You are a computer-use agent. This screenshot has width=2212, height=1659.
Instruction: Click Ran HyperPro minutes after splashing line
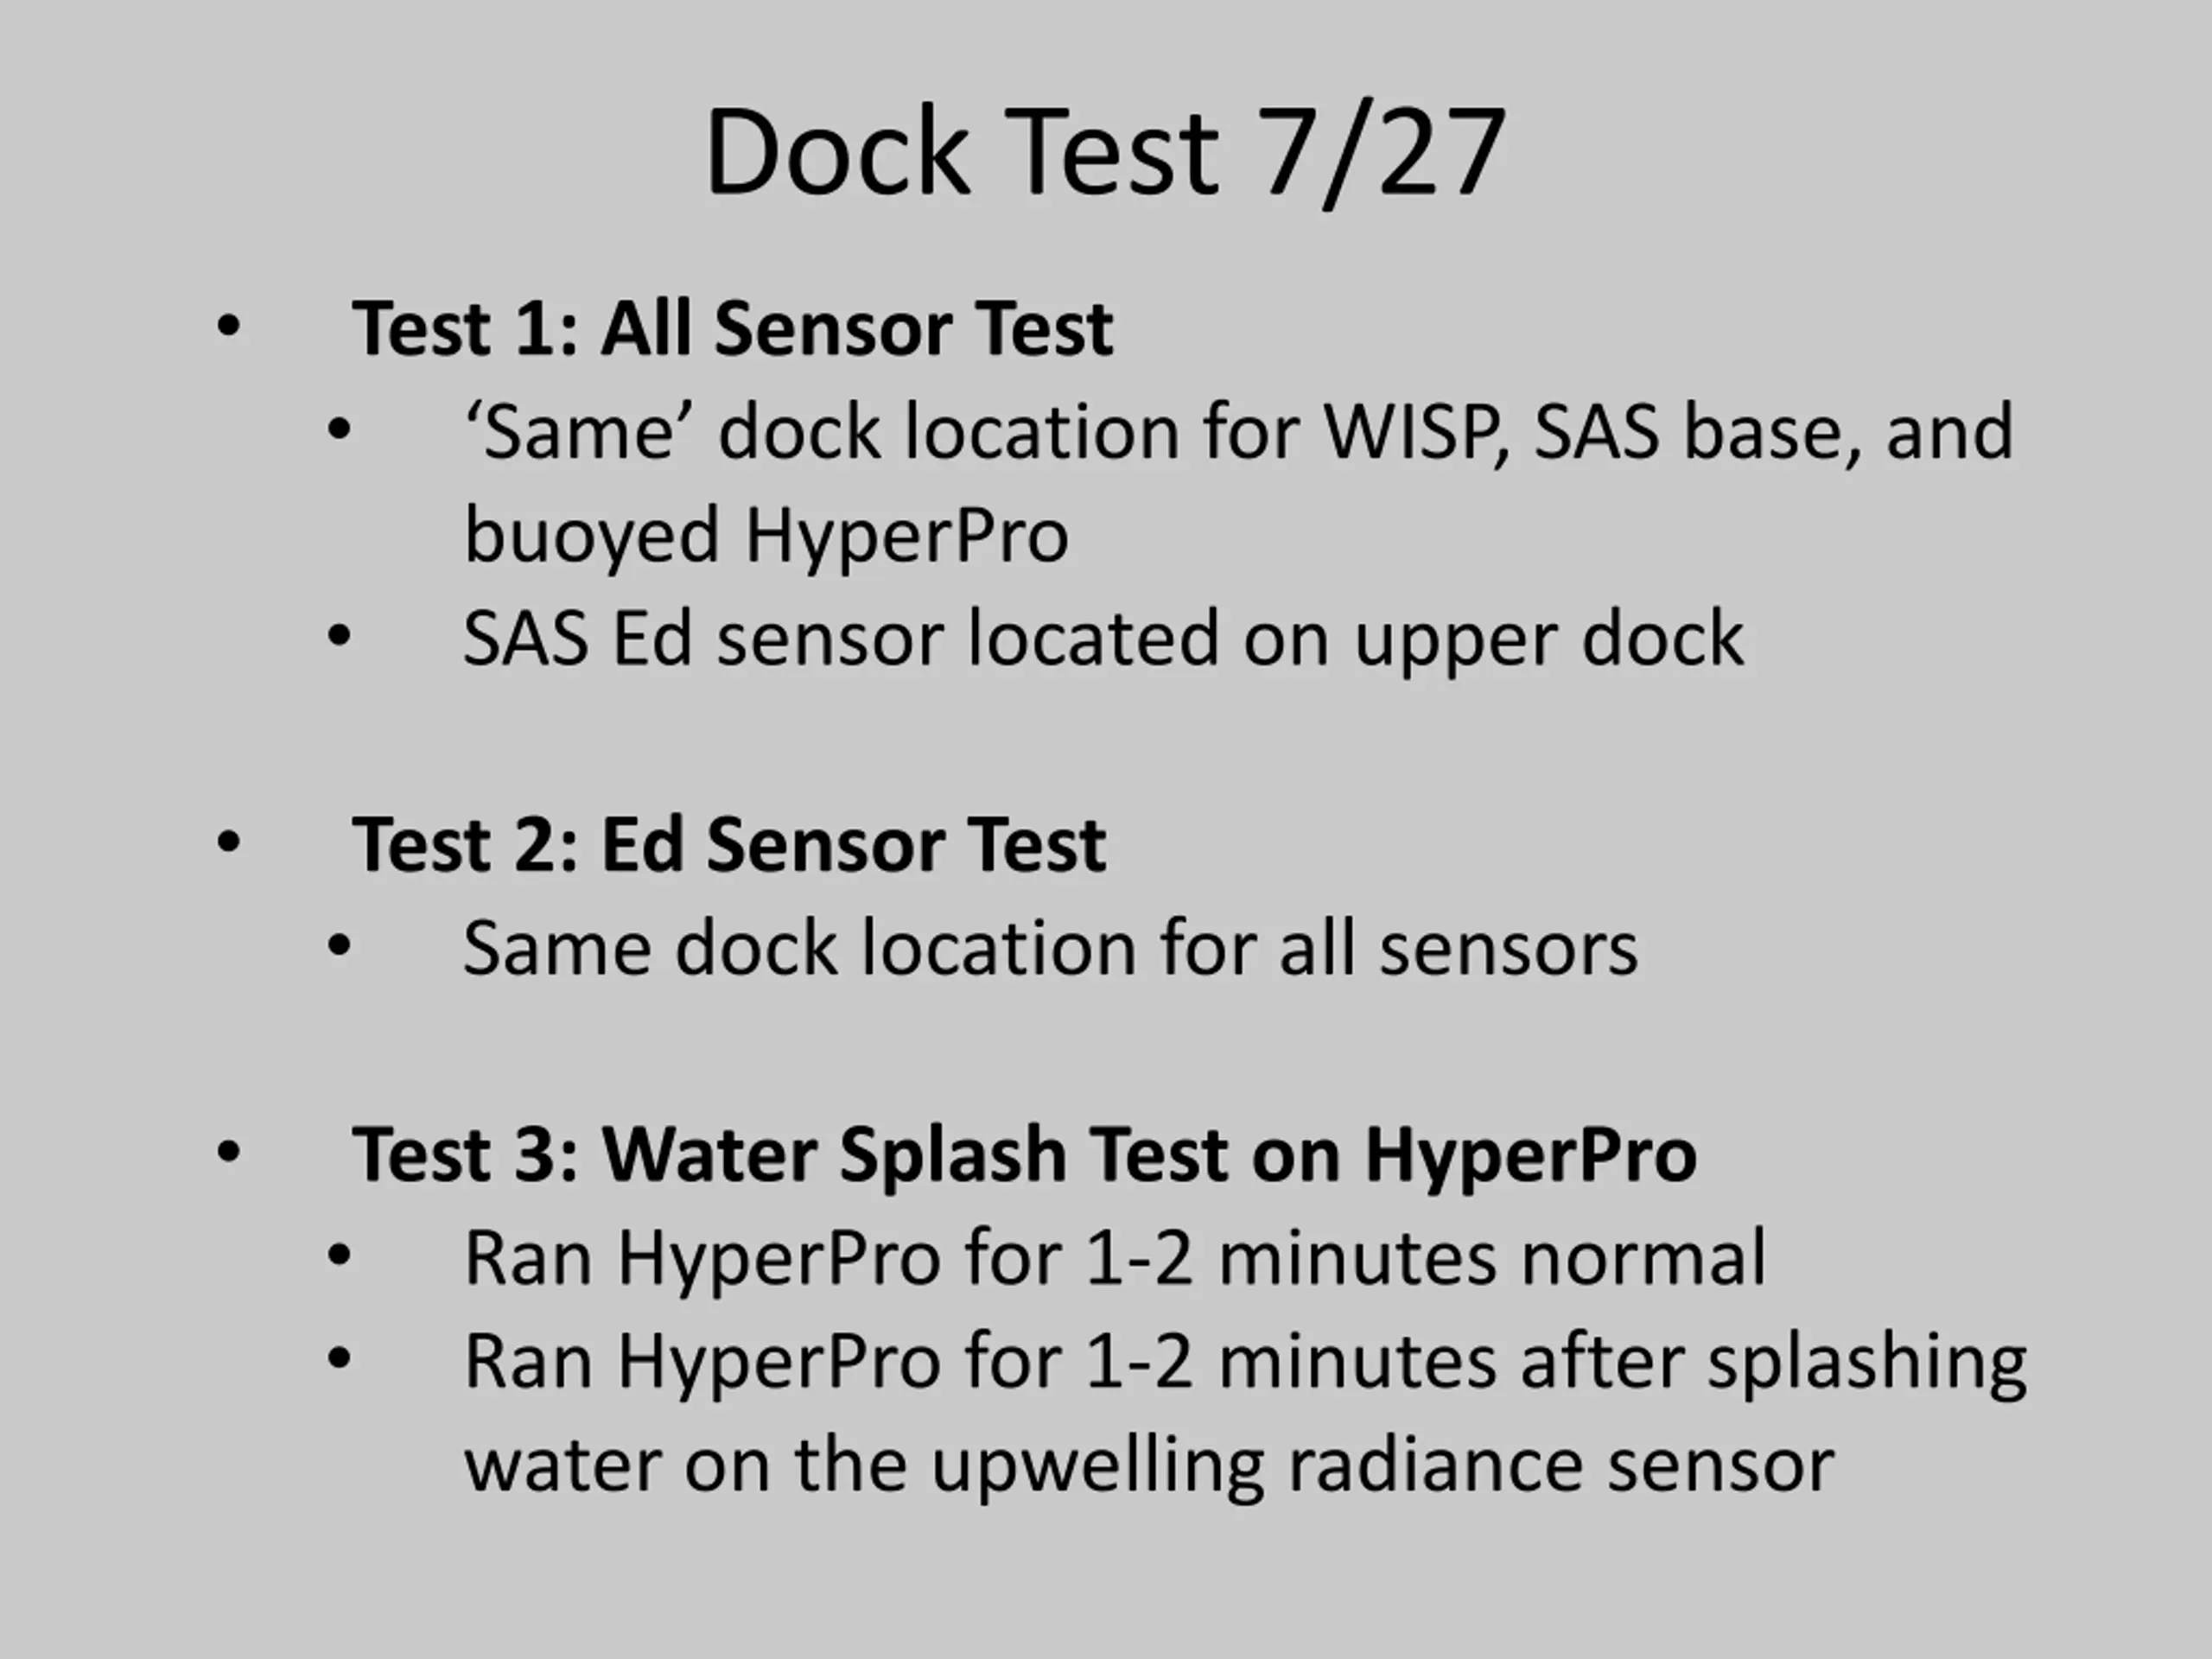click(1245, 1363)
